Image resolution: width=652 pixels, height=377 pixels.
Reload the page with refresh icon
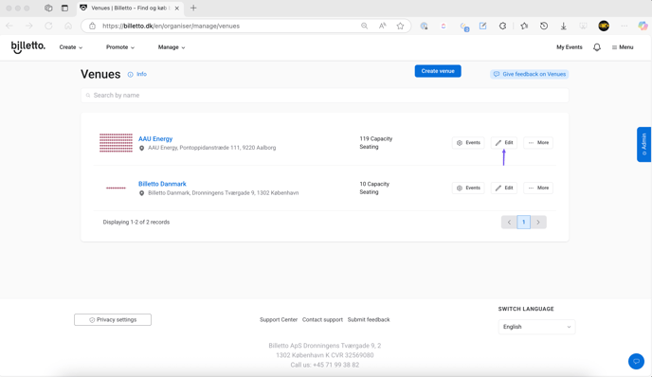48,26
